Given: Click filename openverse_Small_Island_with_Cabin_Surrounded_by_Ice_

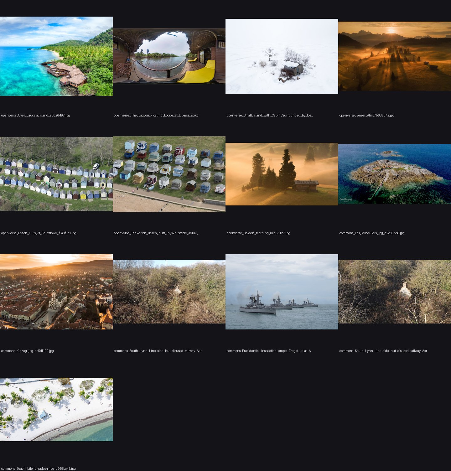Looking at the screenshot, I should point(270,115).
